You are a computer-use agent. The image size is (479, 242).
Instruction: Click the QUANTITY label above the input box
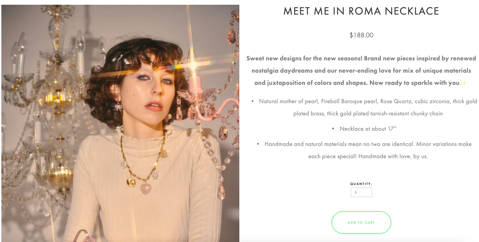pyautogui.click(x=361, y=183)
